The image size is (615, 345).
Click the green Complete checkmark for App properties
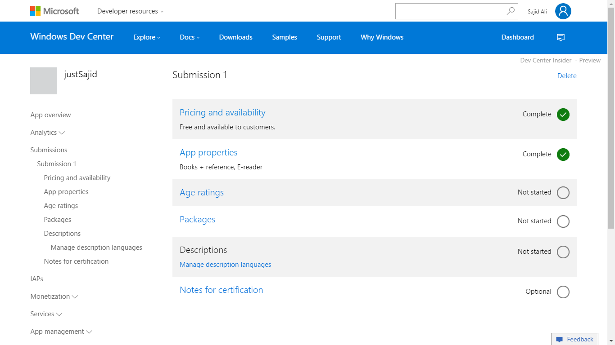coord(563,155)
